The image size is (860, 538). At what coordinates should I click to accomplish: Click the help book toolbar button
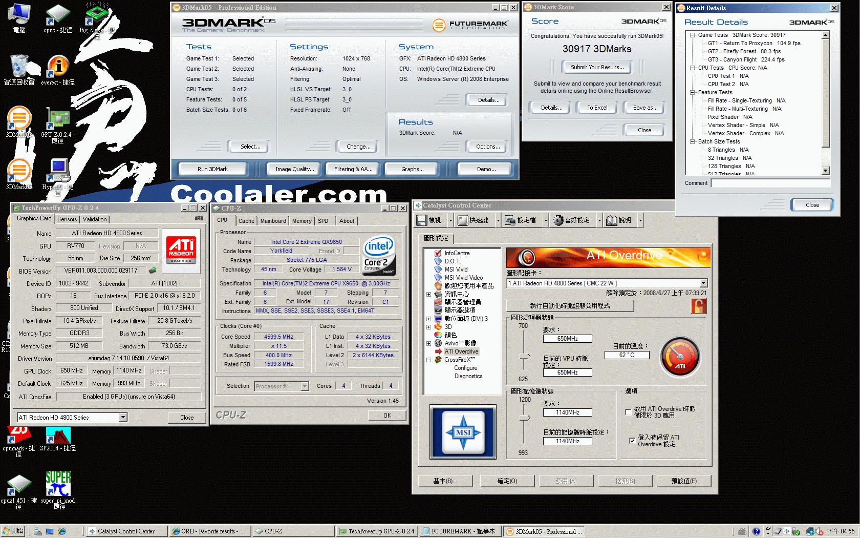click(x=620, y=220)
